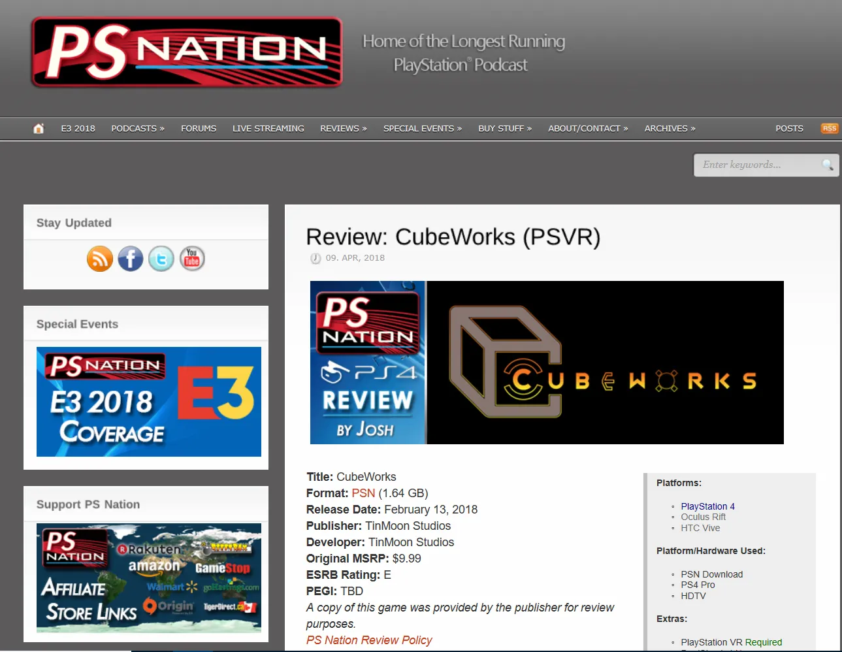The width and height of the screenshot is (842, 652).
Task: Click the RSS badge next to Posts
Action: pyautogui.click(x=829, y=129)
